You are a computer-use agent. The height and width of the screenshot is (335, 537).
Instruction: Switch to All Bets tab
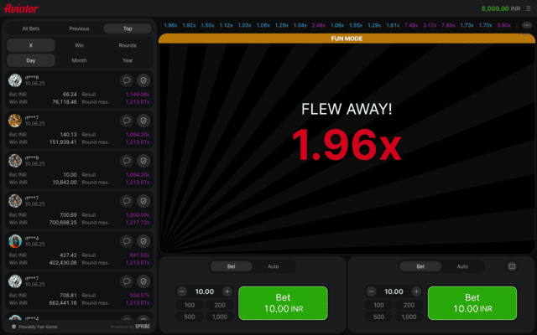tap(31, 28)
